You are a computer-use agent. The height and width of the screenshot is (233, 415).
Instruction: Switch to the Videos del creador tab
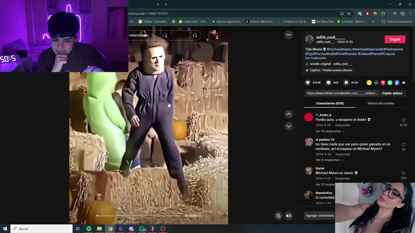click(x=381, y=103)
